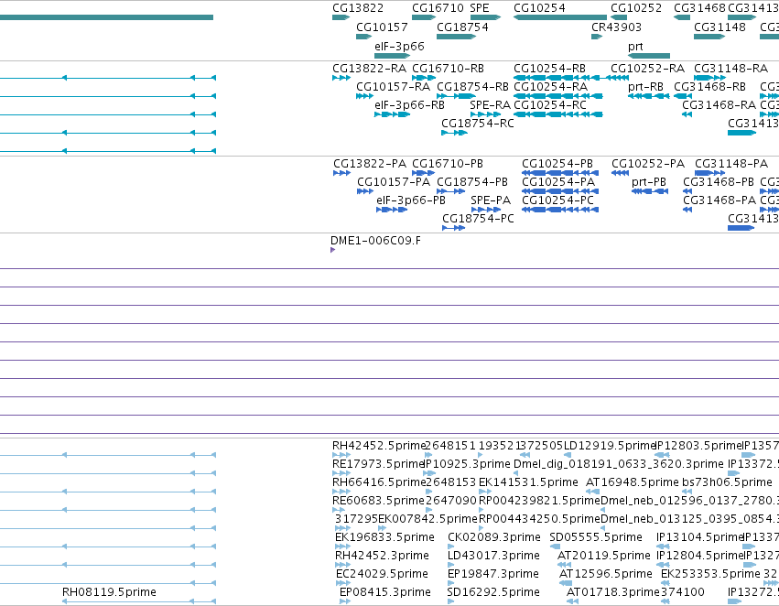Click the CG13822 gene label
The width and height of the screenshot is (779, 606).
[x=358, y=8]
